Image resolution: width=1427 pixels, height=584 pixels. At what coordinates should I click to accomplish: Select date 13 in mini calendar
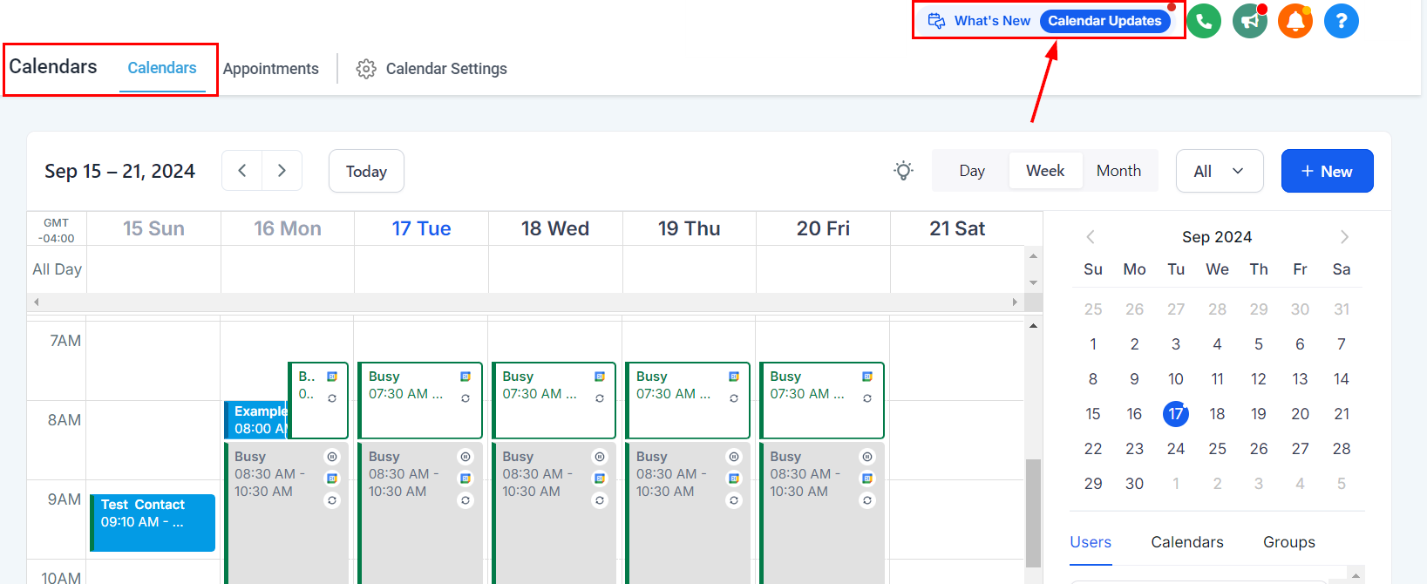coord(1300,379)
